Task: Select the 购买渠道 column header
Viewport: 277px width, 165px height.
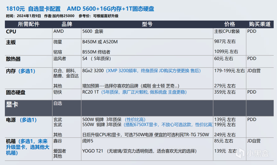Action: [x=260, y=24]
